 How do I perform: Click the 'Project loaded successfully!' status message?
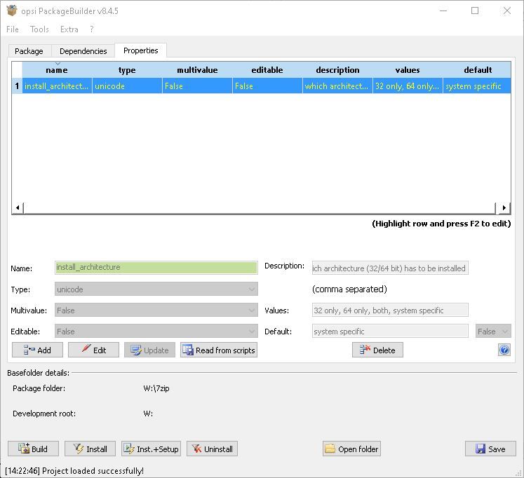(x=93, y=471)
